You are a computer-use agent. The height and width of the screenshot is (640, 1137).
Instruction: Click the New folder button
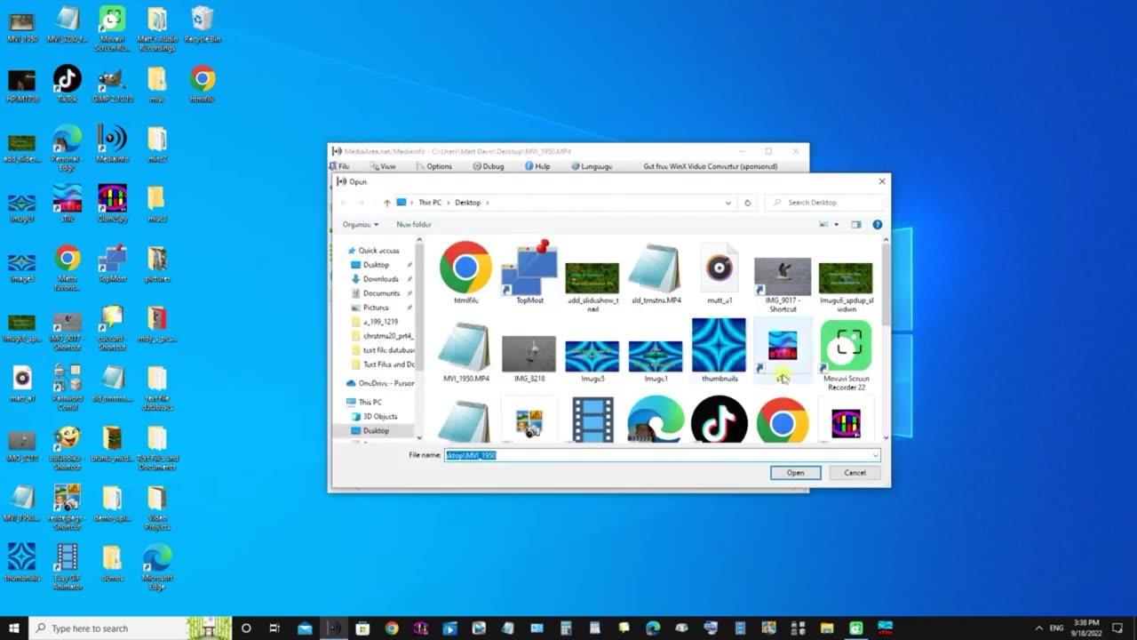[x=414, y=225]
